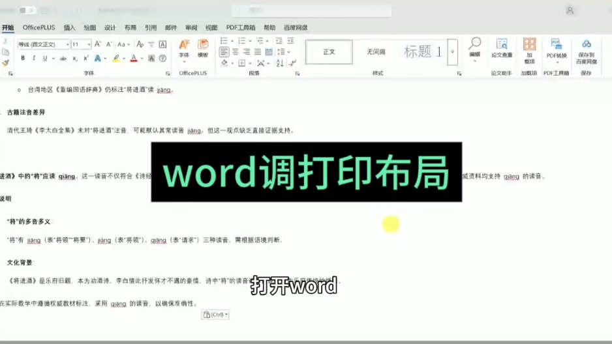The width and height of the screenshot is (612, 344).
Task: Toggle the AutoSave switch in title bar
Action: tap(27, 10)
